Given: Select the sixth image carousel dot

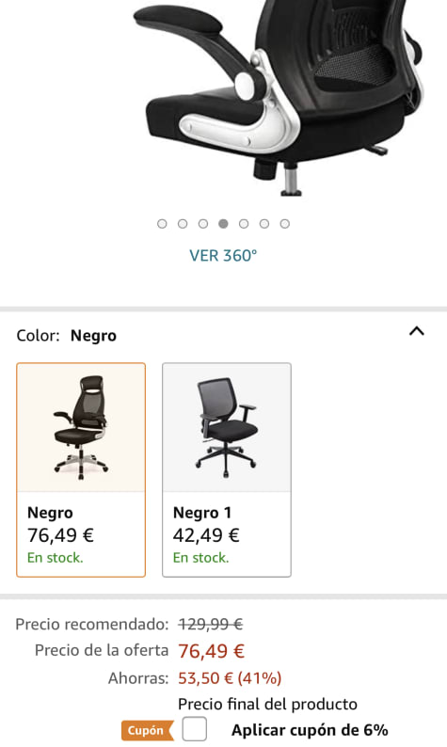Looking at the screenshot, I should (x=264, y=223).
